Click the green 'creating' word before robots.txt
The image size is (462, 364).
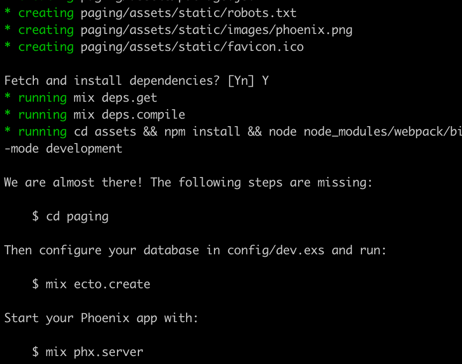coord(46,13)
